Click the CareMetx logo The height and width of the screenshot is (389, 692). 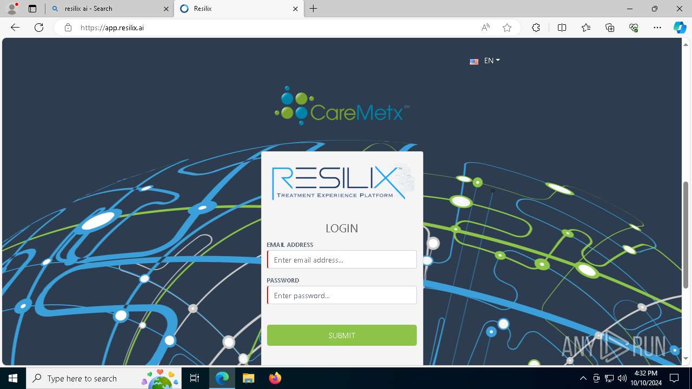[x=342, y=106]
